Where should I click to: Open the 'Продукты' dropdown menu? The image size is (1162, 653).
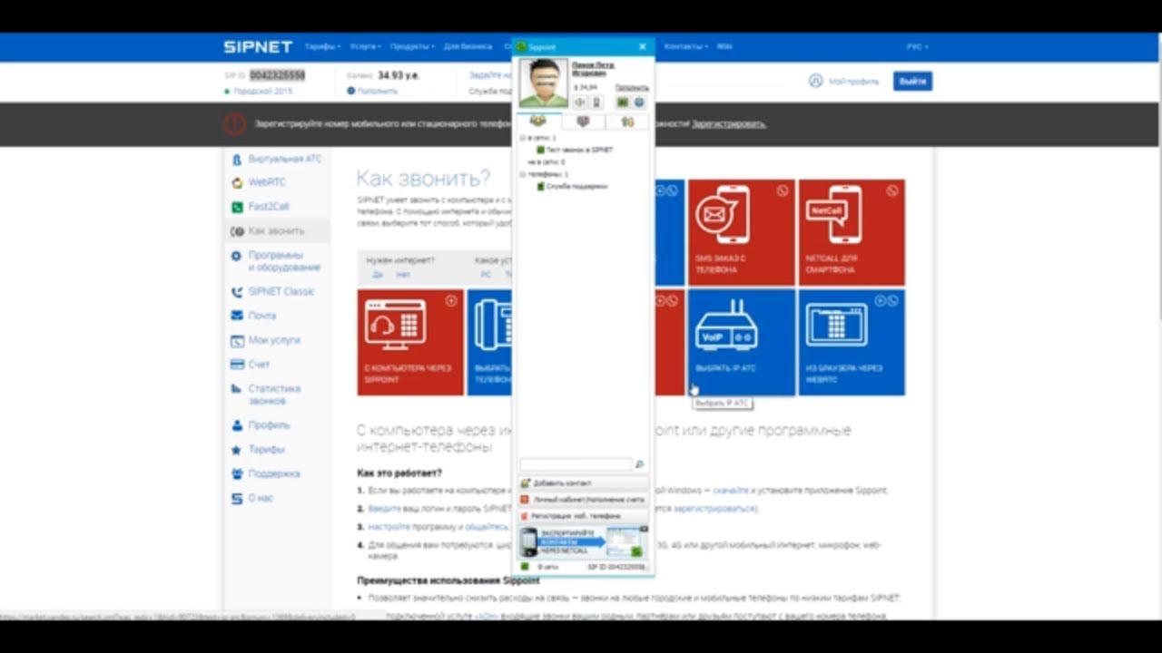[412, 46]
